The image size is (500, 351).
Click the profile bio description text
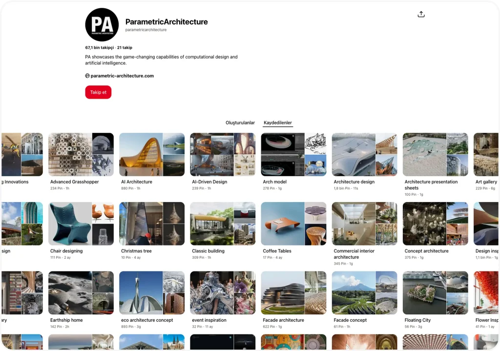pyautogui.click(x=161, y=60)
